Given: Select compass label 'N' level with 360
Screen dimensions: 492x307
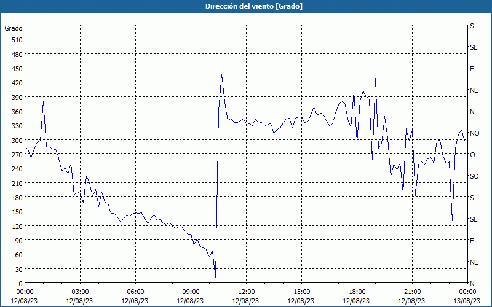Looking at the screenshot, I should click(472, 112).
